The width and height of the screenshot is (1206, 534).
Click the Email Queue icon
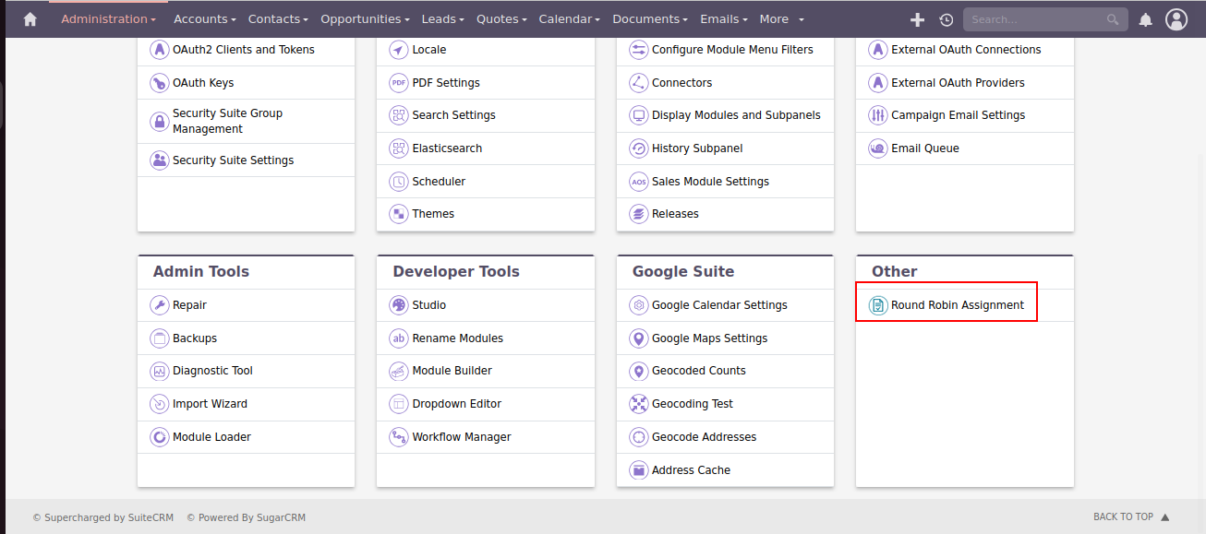[877, 148]
